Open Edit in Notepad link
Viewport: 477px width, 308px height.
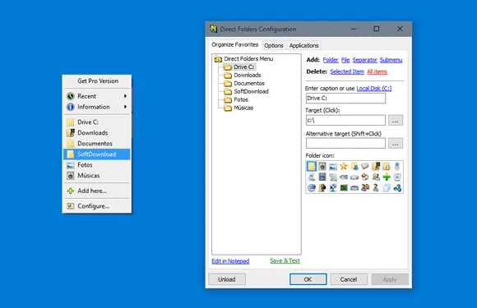coord(230,261)
